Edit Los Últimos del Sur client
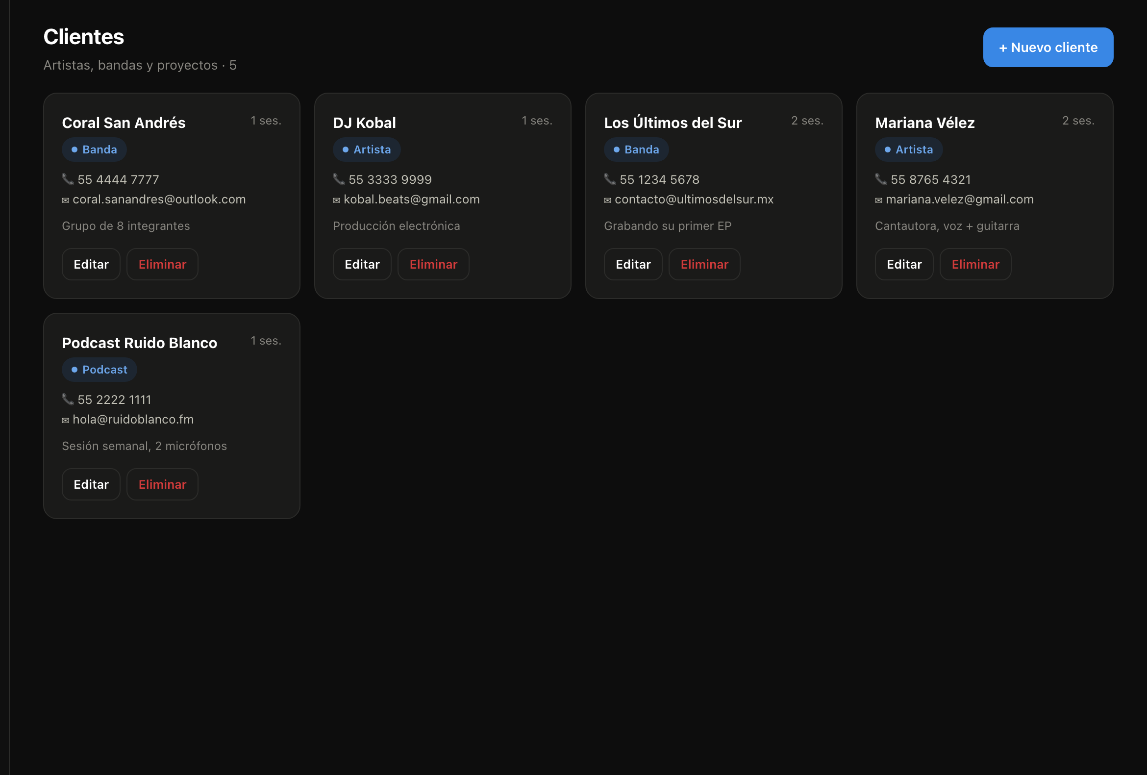 click(633, 264)
